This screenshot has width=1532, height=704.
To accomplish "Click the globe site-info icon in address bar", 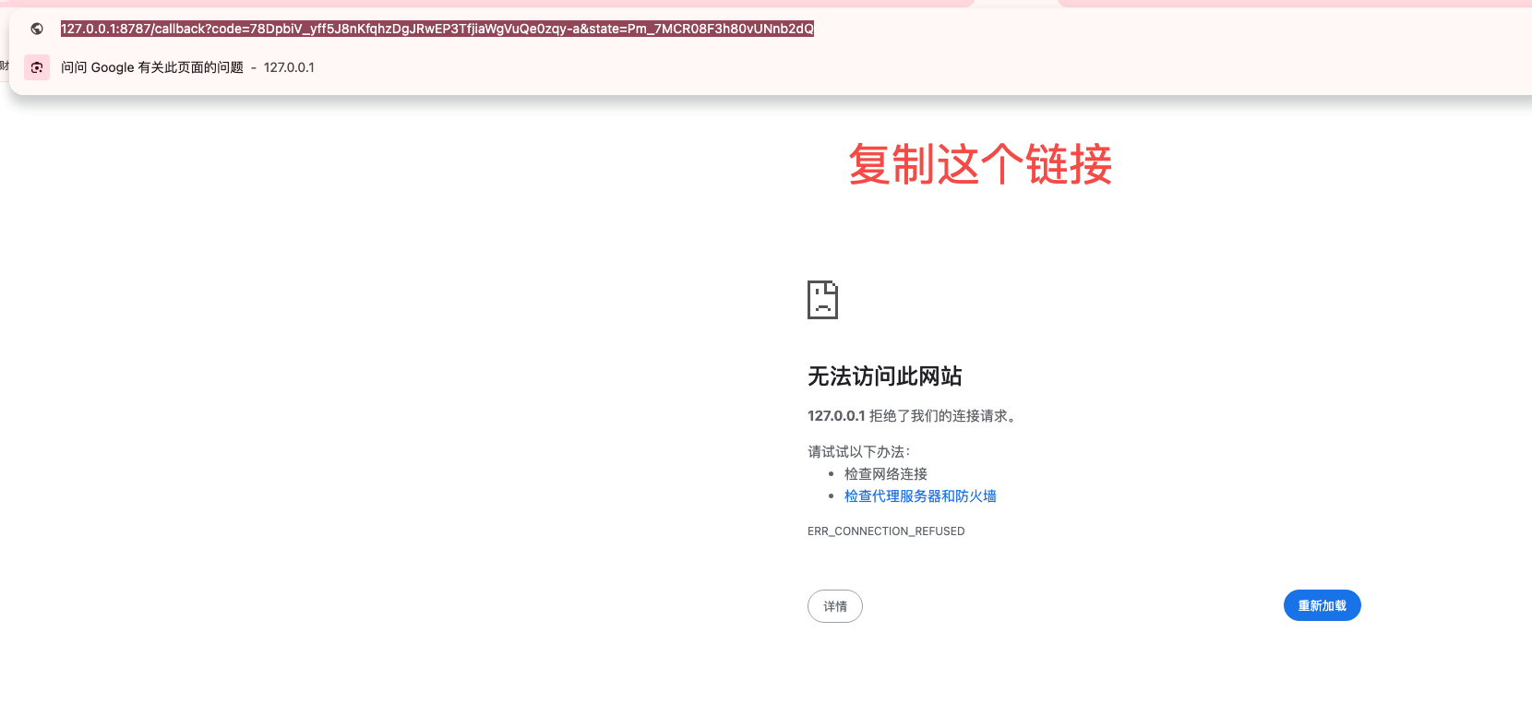I will click(x=37, y=29).
